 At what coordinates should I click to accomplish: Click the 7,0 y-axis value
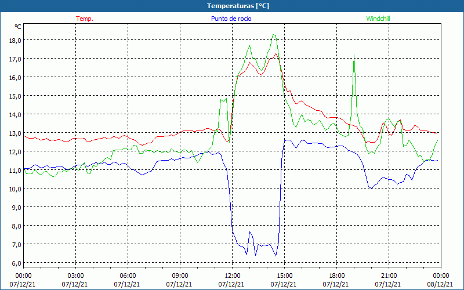click(x=17, y=245)
